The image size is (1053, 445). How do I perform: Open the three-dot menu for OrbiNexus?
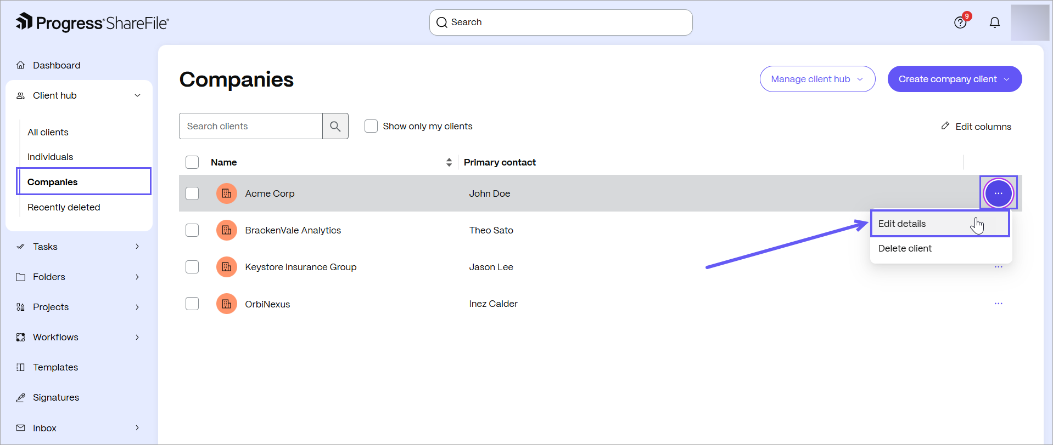[998, 304]
